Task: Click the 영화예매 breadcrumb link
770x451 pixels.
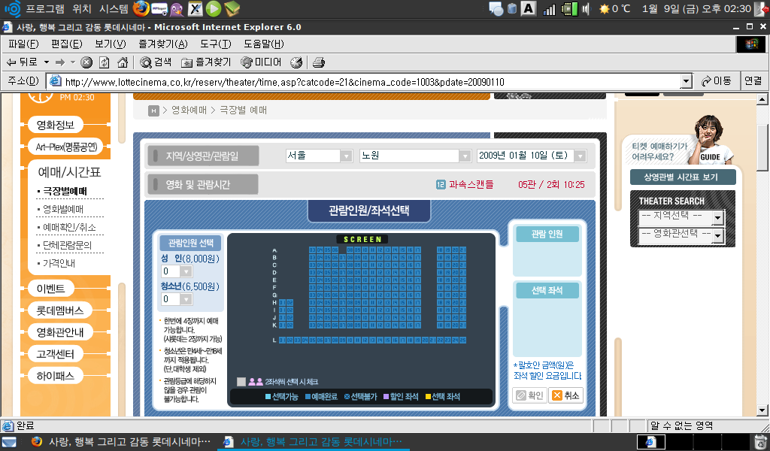Action: click(x=189, y=110)
